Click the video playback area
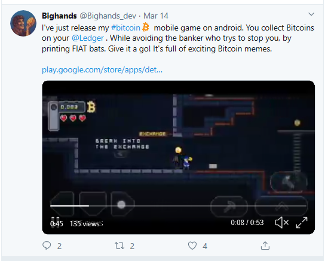The width and height of the screenshot is (331, 261). click(179, 148)
